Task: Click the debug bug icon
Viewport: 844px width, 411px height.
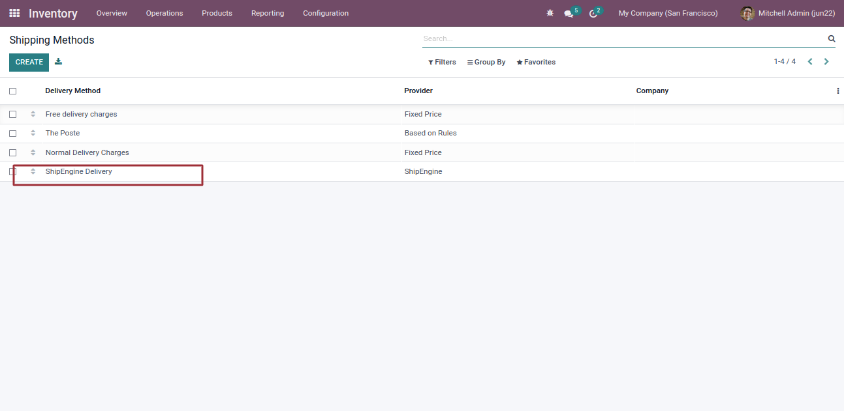Action: [x=550, y=13]
